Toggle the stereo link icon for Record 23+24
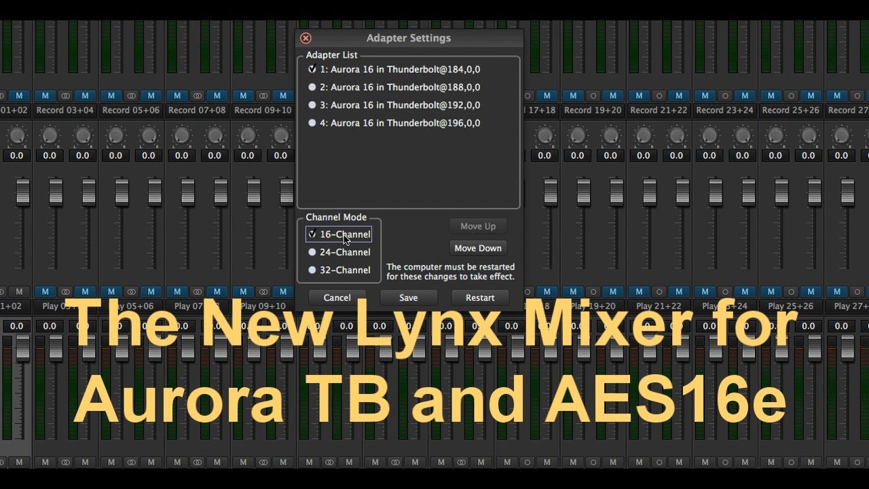869x489 pixels. click(x=725, y=96)
